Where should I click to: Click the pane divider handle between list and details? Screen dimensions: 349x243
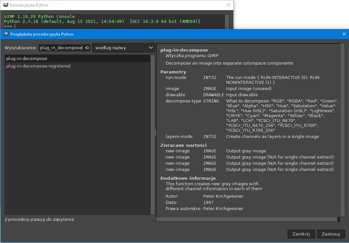click(155, 132)
